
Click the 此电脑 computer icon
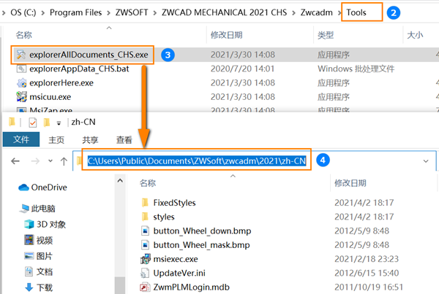click(24, 209)
